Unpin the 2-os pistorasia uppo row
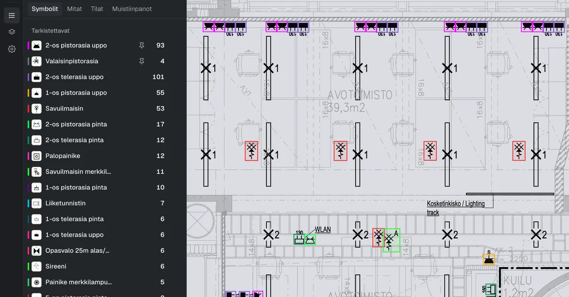The width and height of the screenshot is (569, 297). [x=142, y=45]
